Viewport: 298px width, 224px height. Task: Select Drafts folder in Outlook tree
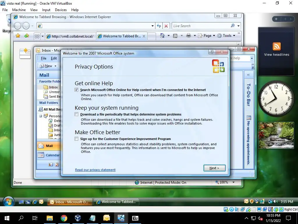55,125
